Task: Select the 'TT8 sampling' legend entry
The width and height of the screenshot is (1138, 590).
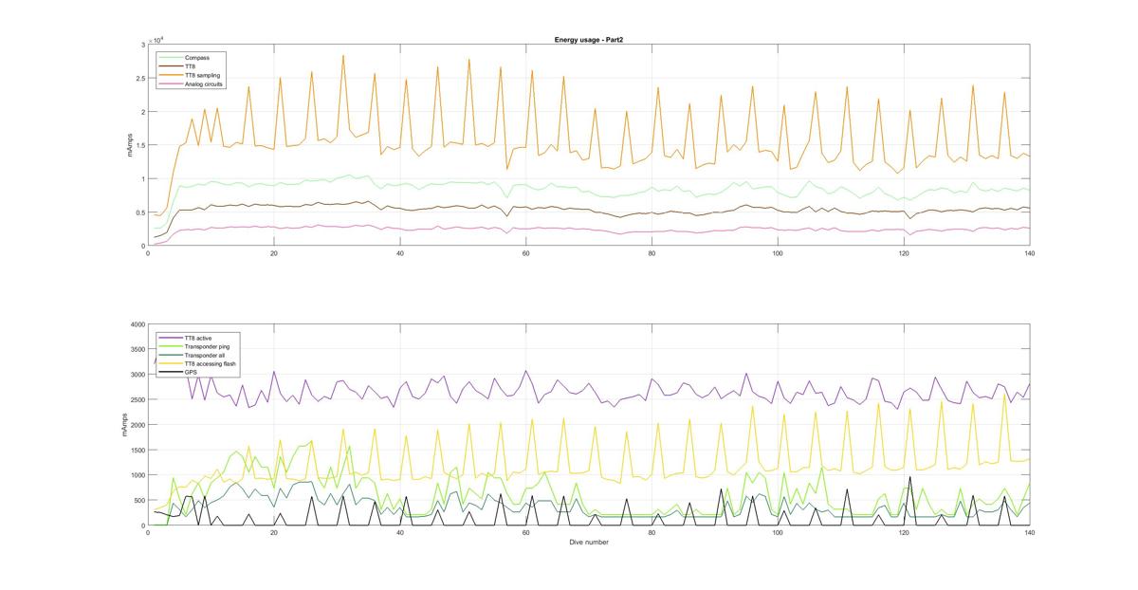Action: 202,75
